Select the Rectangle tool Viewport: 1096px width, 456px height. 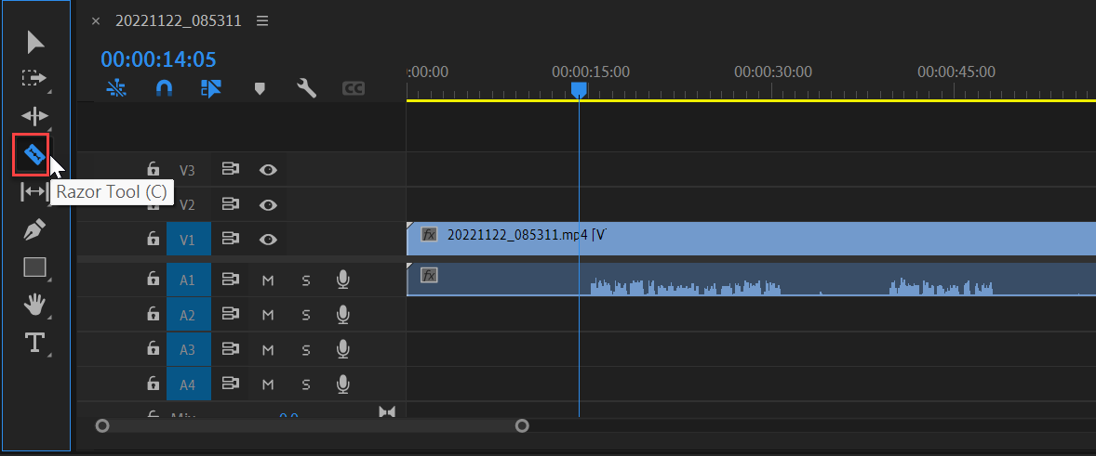click(x=35, y=267)
